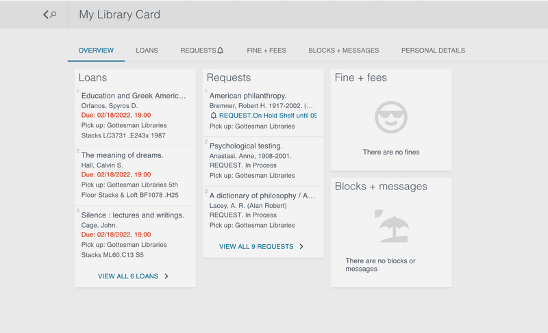Click call number Stacks LC3731 .E243x 1987
The width and height of the screenshot is (548, 333).
point(123,135)
